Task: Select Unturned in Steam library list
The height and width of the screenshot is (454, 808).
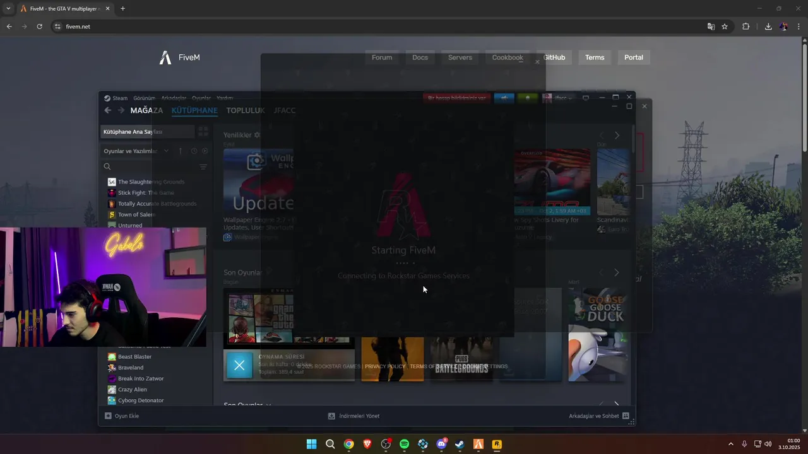Action: click(130, 225)
